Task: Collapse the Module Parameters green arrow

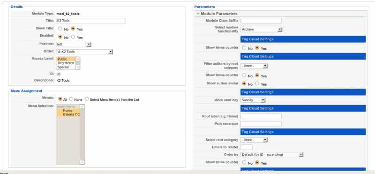Action: (x=197, y=14)
